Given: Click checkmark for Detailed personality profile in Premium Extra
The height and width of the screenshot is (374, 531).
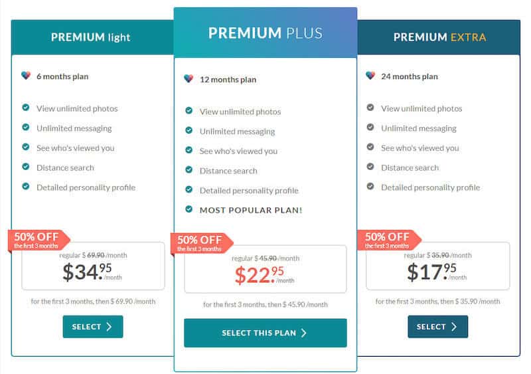Looking at the screenshot, I should coord(370,186).
